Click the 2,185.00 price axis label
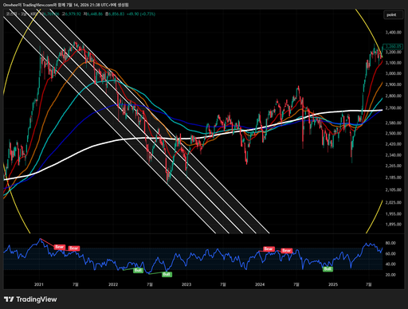The height and width of the screenshot is (309, 408). [393, 178]
